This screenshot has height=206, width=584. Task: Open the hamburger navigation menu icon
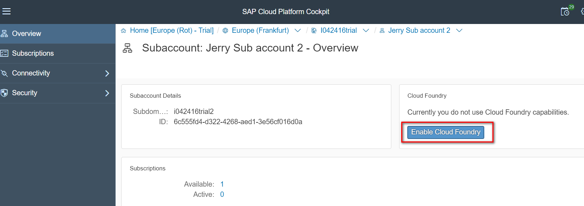[6, 12]
